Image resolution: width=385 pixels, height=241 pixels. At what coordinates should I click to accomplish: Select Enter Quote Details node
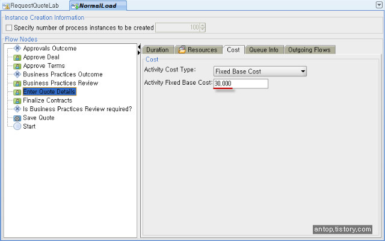pyautogui.click(x=49, y=91)
